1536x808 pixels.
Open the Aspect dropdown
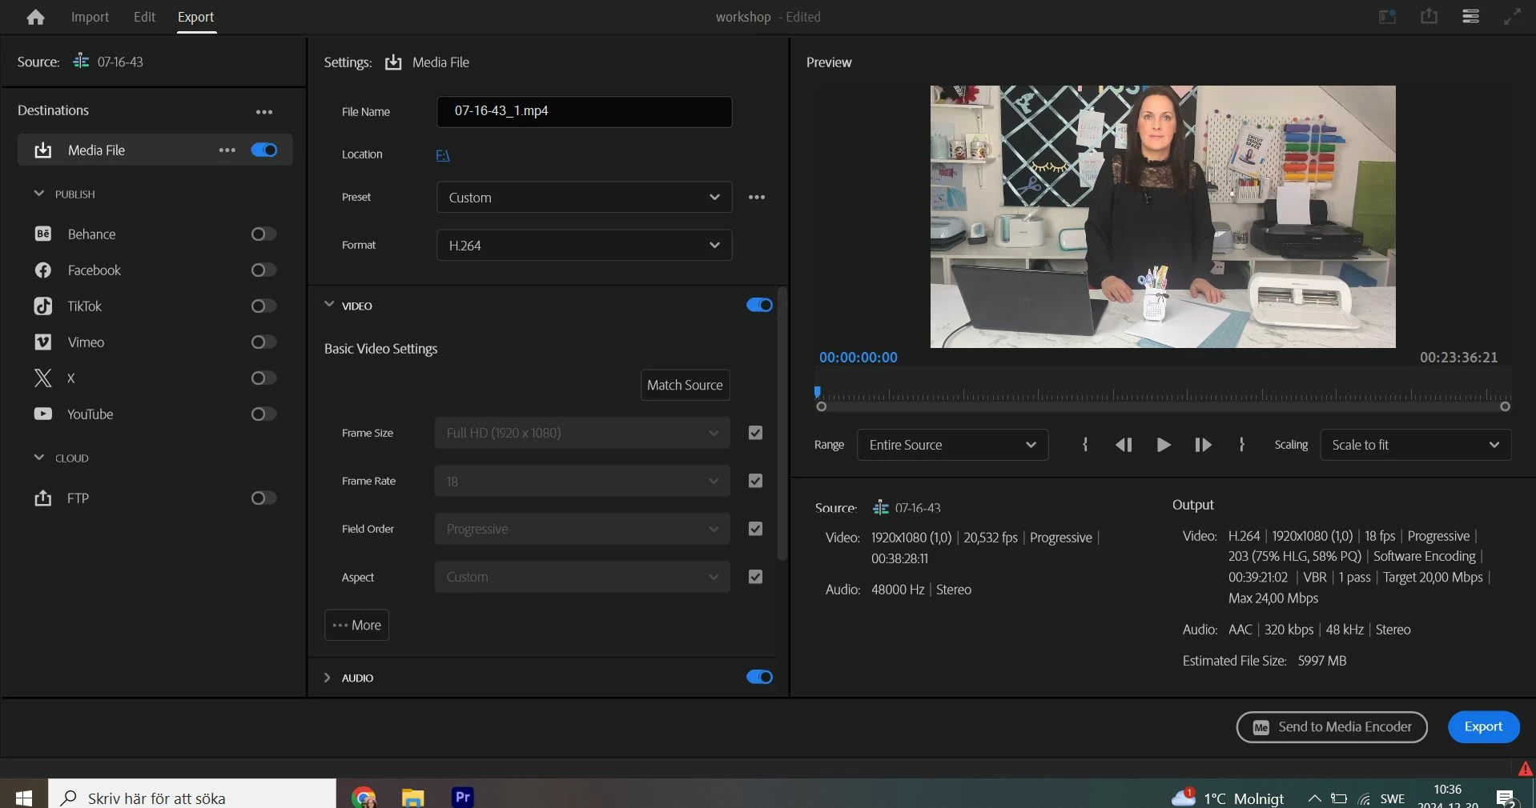click(582, 577)
